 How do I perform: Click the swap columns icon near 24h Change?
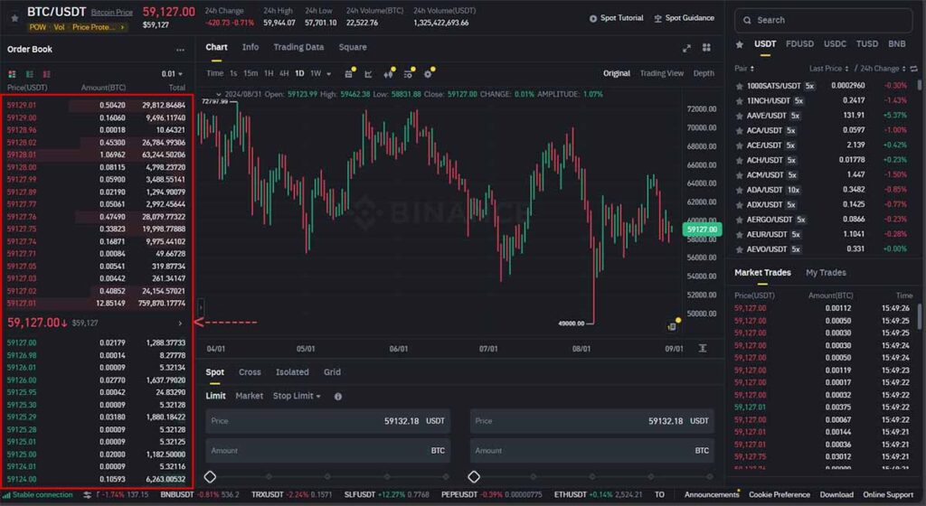click(x=914, y=69)
